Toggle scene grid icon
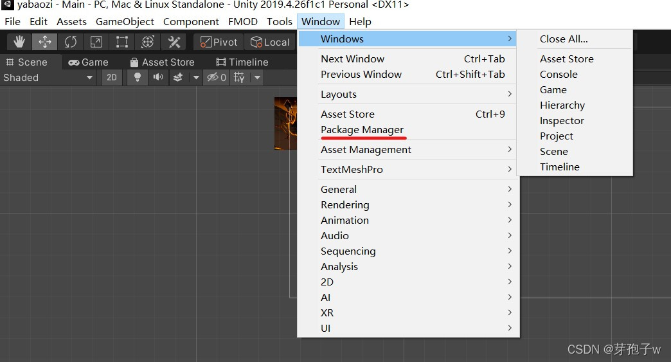Screen dimensions: 671x362 tap(239, 77)
